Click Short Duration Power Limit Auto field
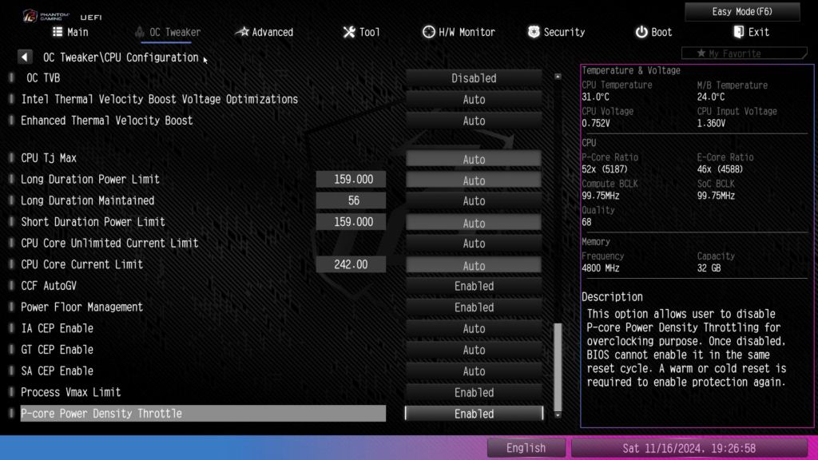Screen dimensions: 818x460 [474, 224]
